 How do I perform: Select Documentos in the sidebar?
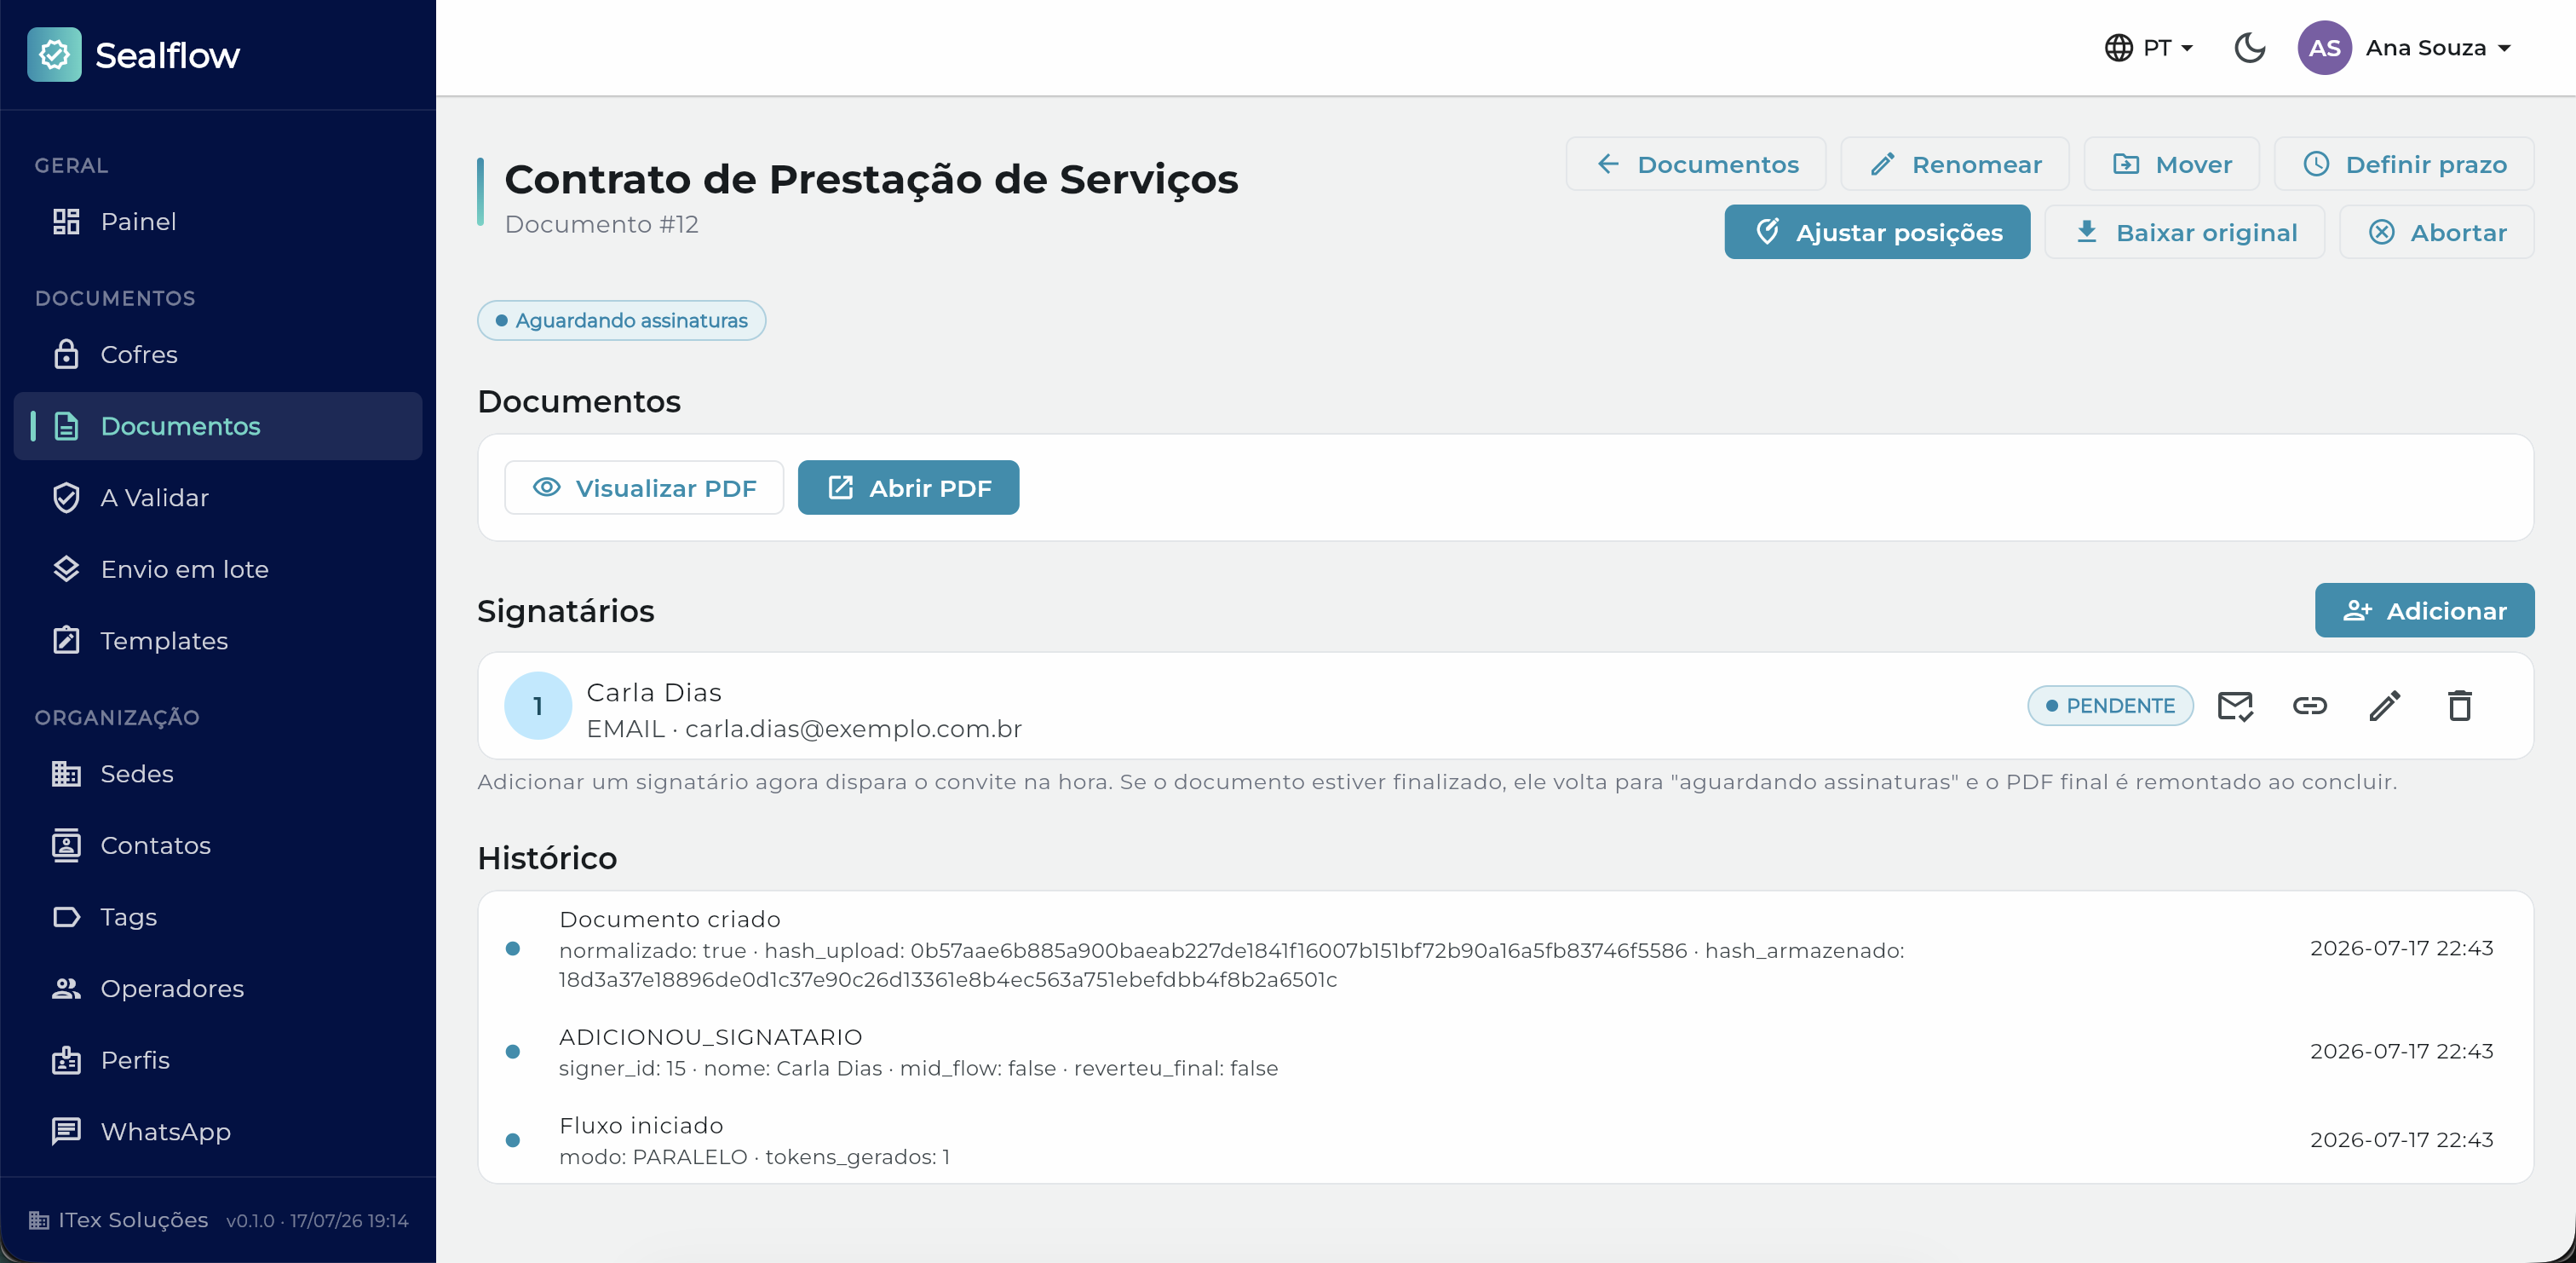click(x=218, y=426)
